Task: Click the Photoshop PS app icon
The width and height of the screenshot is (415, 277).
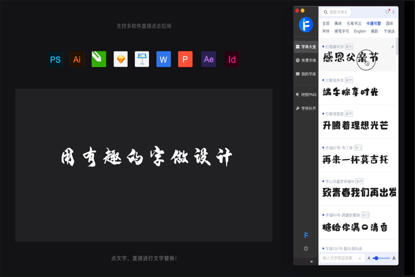Action: 56,59
